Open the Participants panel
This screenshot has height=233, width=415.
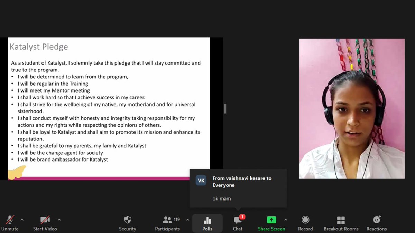point(167,223)
